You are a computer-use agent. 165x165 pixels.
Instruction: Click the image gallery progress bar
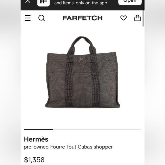coord(82,129)
